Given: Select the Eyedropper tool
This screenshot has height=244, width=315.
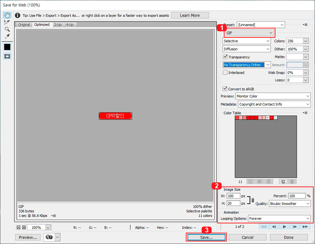Looking at the screenshot, I should 7,36.
